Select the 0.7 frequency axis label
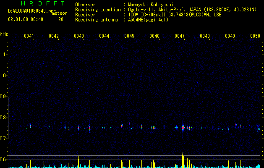264x168 pixels. tap(3, 139)
